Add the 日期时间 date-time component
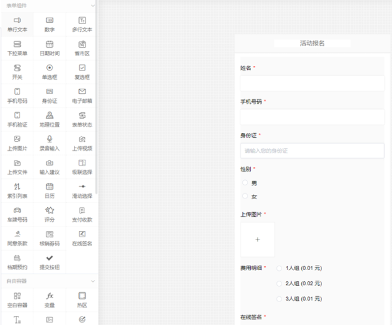The width and height of the screenshot is (392, 325). [x=50, y=48]
